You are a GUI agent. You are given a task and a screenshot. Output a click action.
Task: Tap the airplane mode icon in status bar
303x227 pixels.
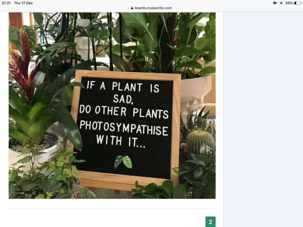pos(275,3)
